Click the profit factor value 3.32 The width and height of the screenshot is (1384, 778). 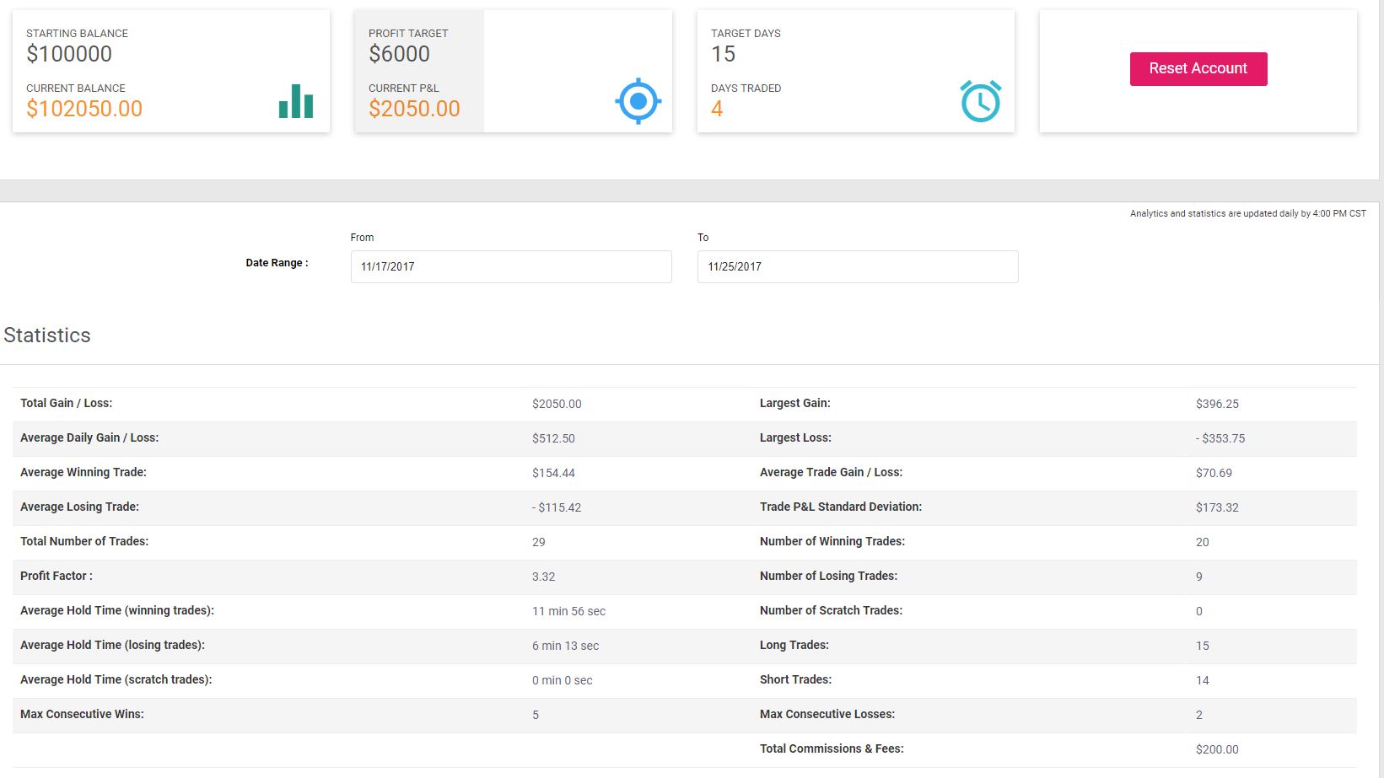[544, 577]
